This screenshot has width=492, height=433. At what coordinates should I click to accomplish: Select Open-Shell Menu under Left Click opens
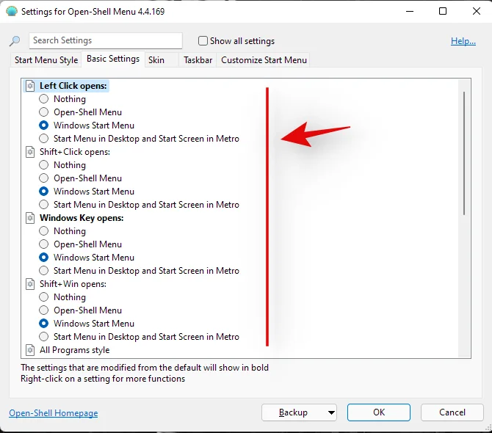click(x=43, y=112)
